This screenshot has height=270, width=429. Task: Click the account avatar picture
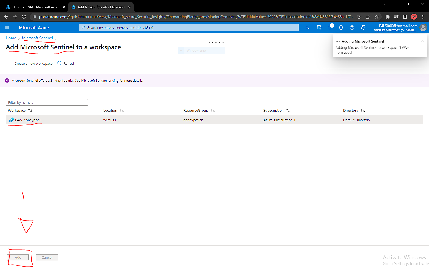click(x=423, y=27)
